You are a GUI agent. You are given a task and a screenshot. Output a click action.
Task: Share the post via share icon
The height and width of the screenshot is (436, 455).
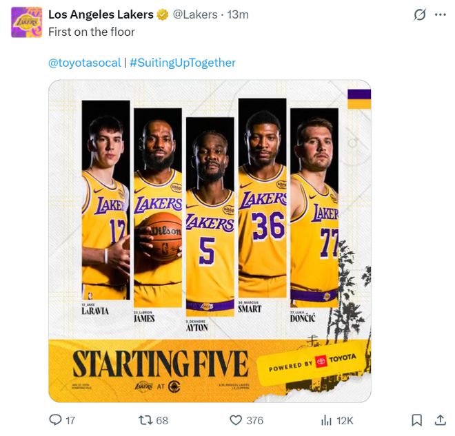click(440, 419)
